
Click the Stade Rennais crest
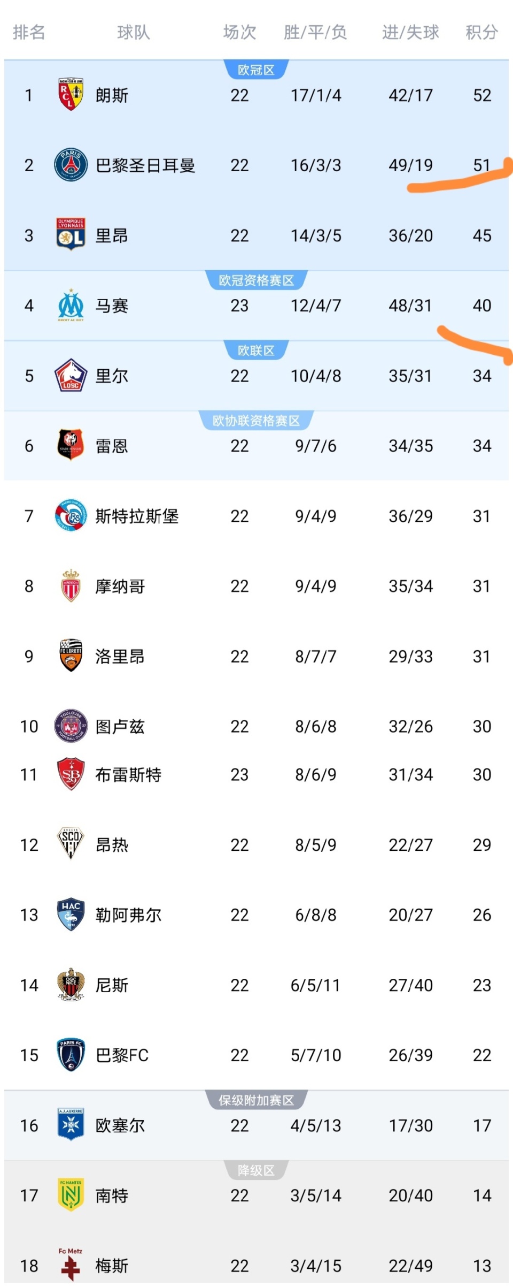tap(71, 445)
